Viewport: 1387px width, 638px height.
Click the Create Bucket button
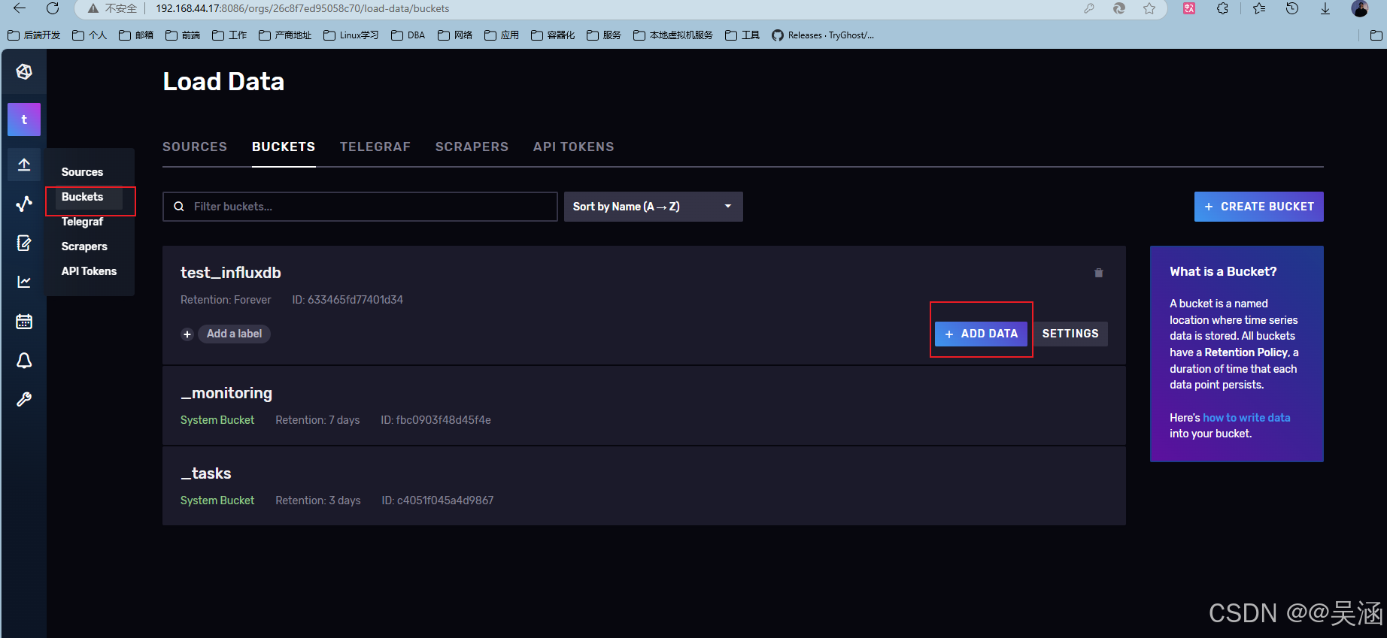[x=1259, y=207]
